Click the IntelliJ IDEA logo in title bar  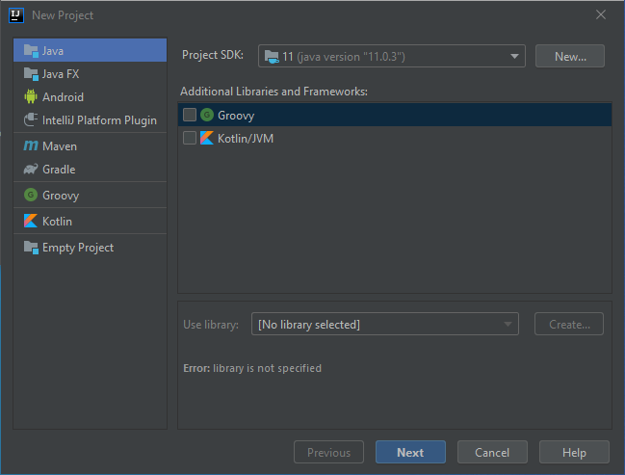(x=16, y=15)
